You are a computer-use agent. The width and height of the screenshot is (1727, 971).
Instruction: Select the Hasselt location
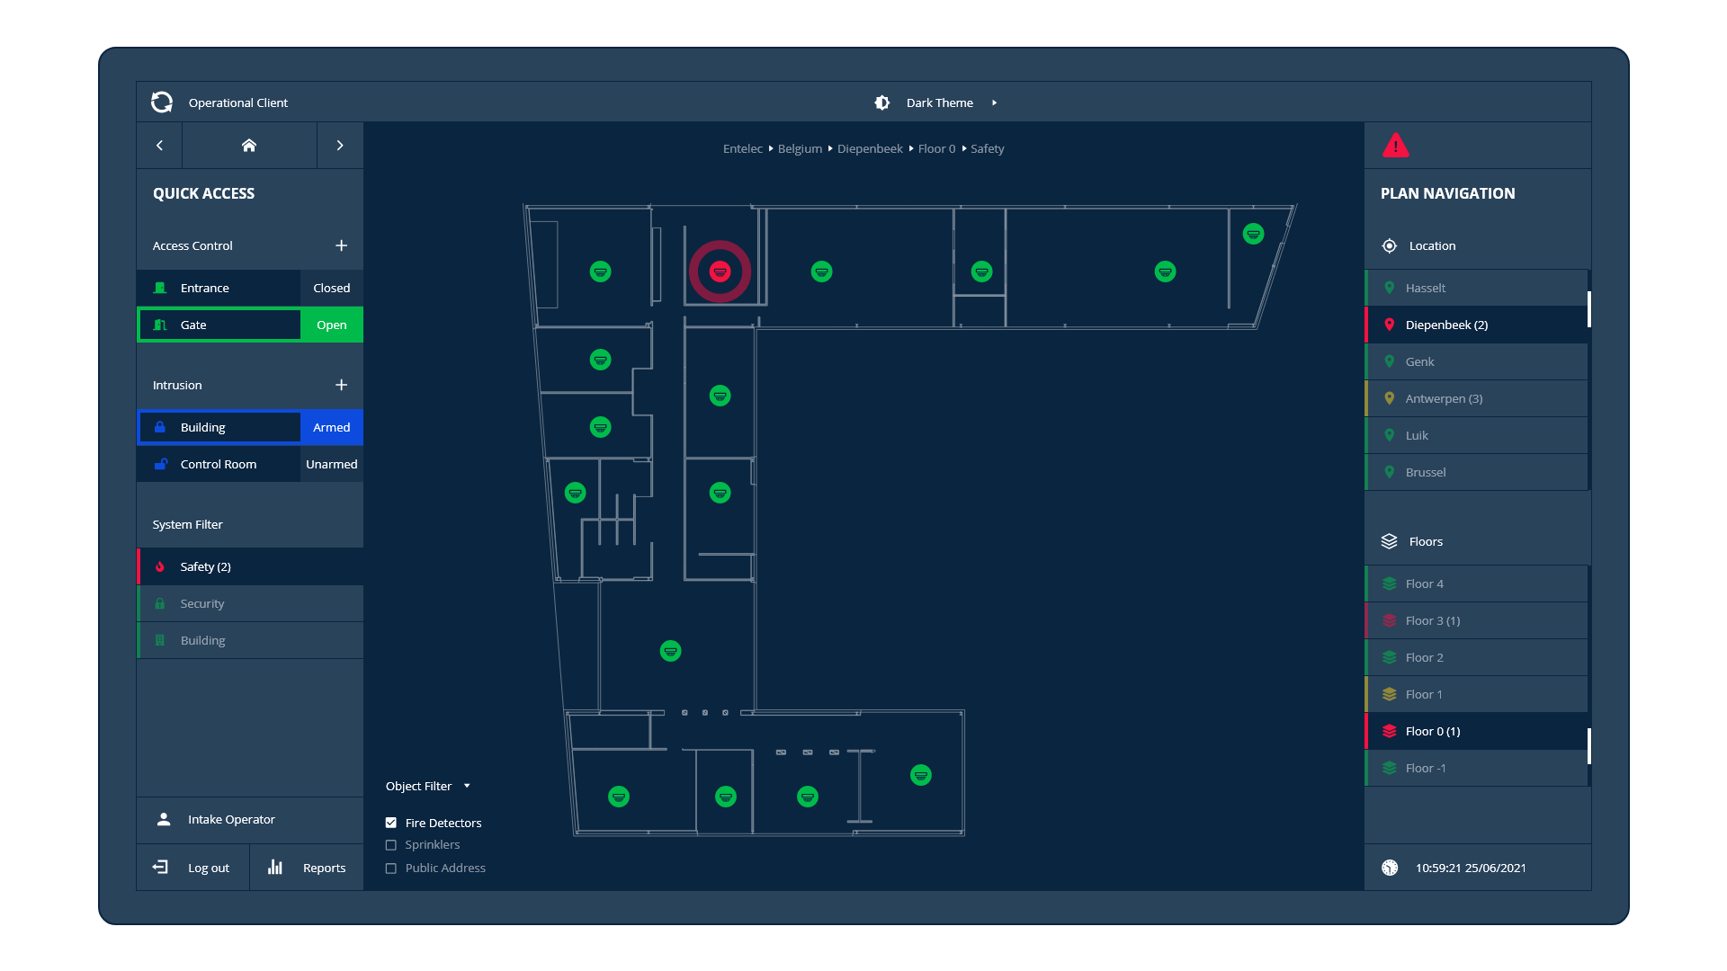[x=1476, y=288]
